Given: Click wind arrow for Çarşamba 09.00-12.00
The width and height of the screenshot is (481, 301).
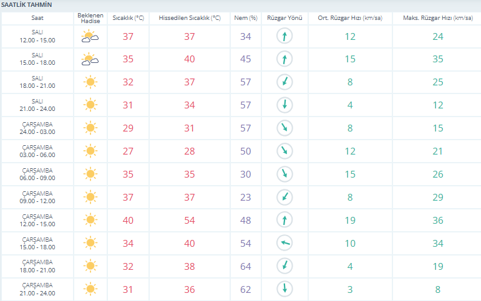Looking at the screenshot, I should tap(284, 197).
